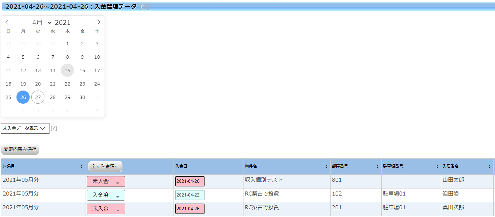Select the 27th on the calendar
The width and height of the screenshot is (495, 217).
[38, 97]
